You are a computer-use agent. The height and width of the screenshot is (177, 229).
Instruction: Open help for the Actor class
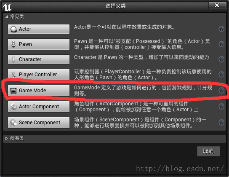[221, 29]
